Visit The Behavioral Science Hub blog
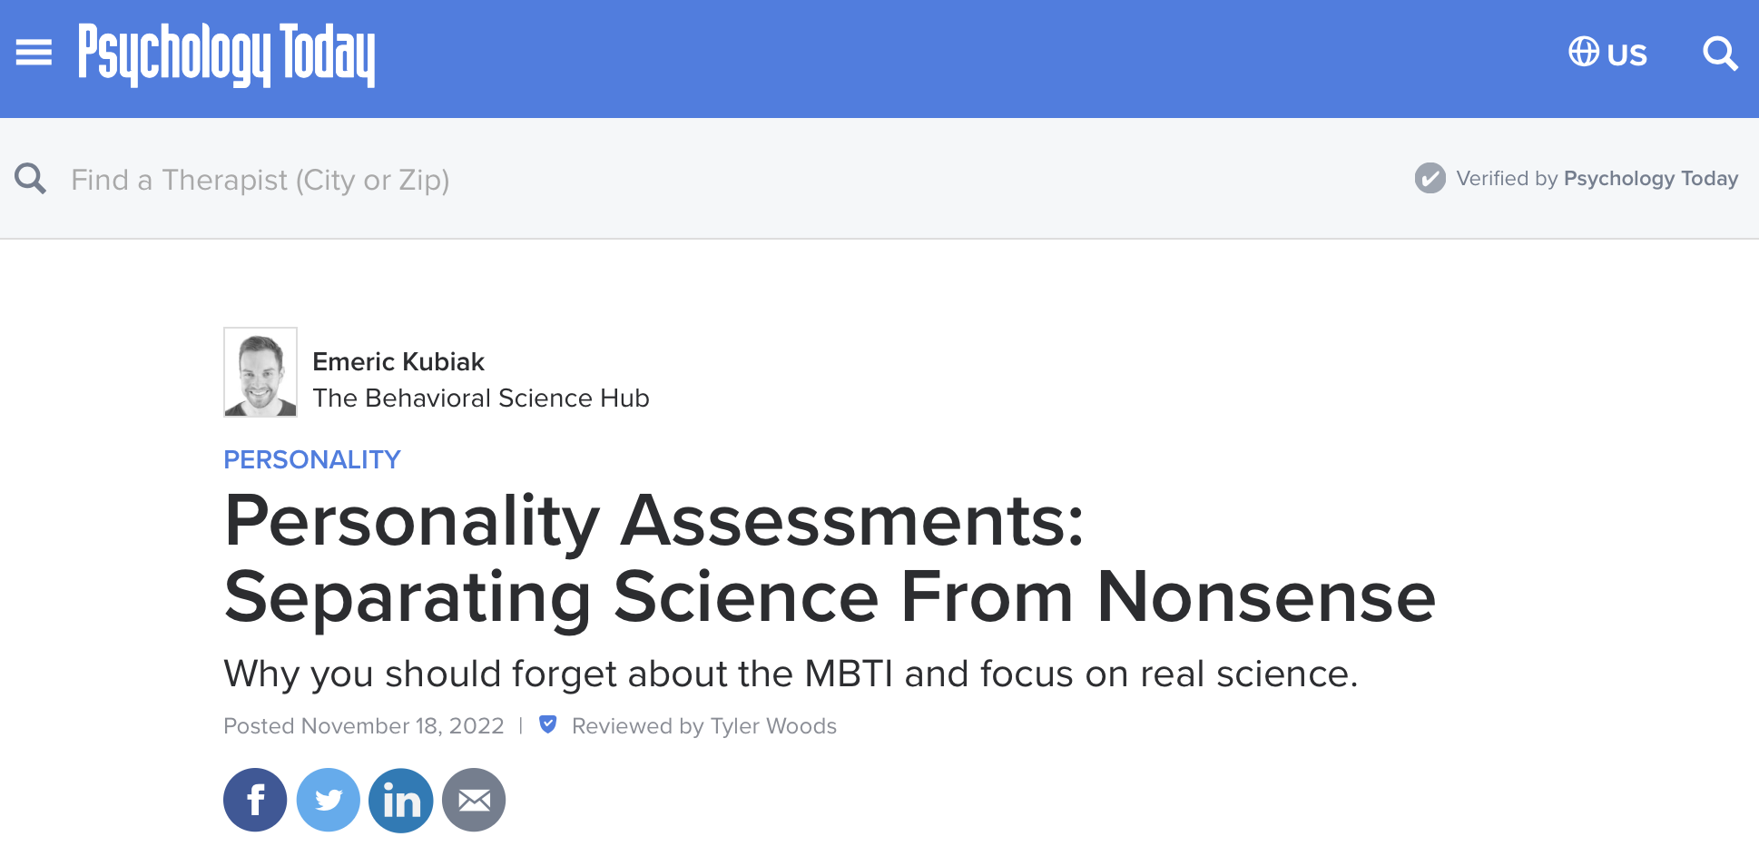Viewport: 1759px width, 866px height. pos(481,398)
